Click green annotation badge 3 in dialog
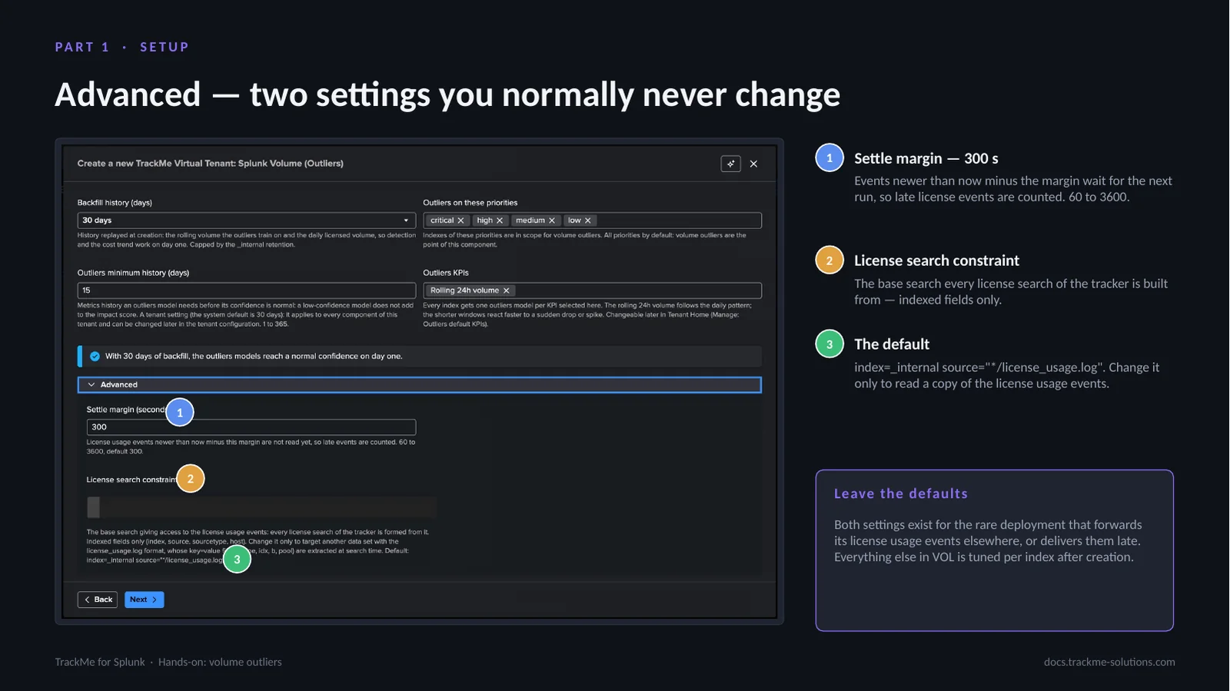Image resolution: width=1230 pixels, height=691 pixels. tap(237, 559)
